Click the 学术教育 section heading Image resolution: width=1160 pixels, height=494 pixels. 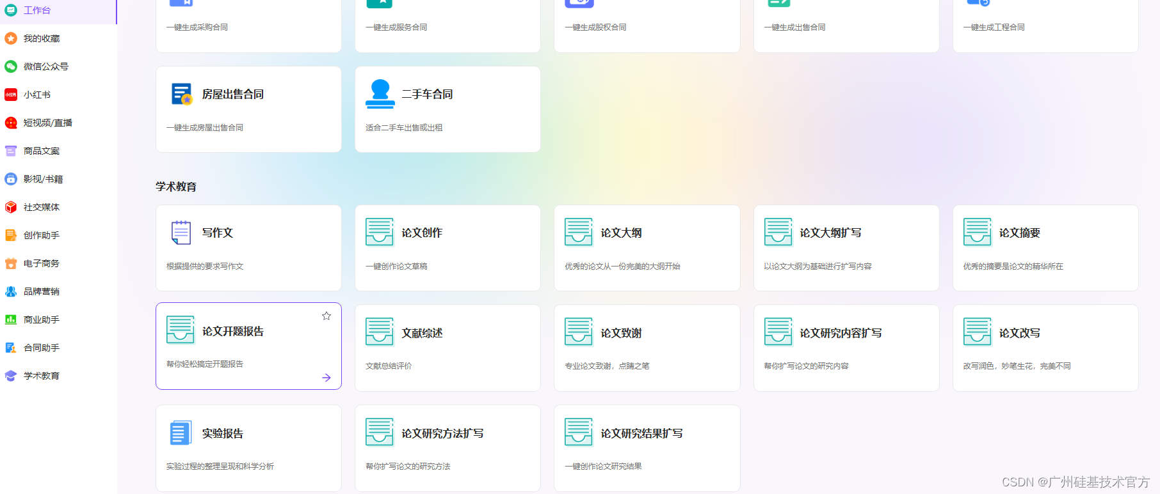point(176,187)
